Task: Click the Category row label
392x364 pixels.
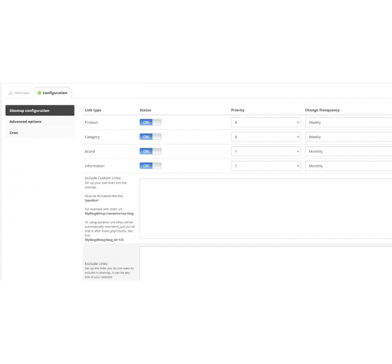Action: point(92,137)
